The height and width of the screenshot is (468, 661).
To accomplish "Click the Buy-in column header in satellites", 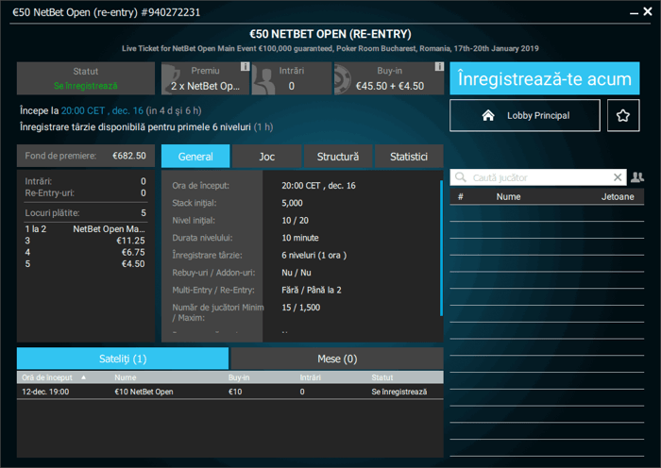I will 239,377.
